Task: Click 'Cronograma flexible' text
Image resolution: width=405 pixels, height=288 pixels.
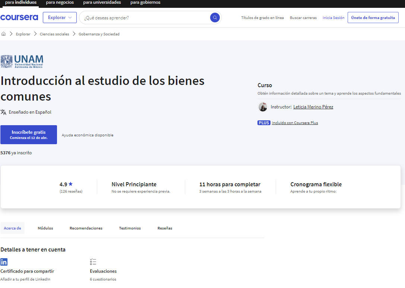Action: tap(316, 184)
